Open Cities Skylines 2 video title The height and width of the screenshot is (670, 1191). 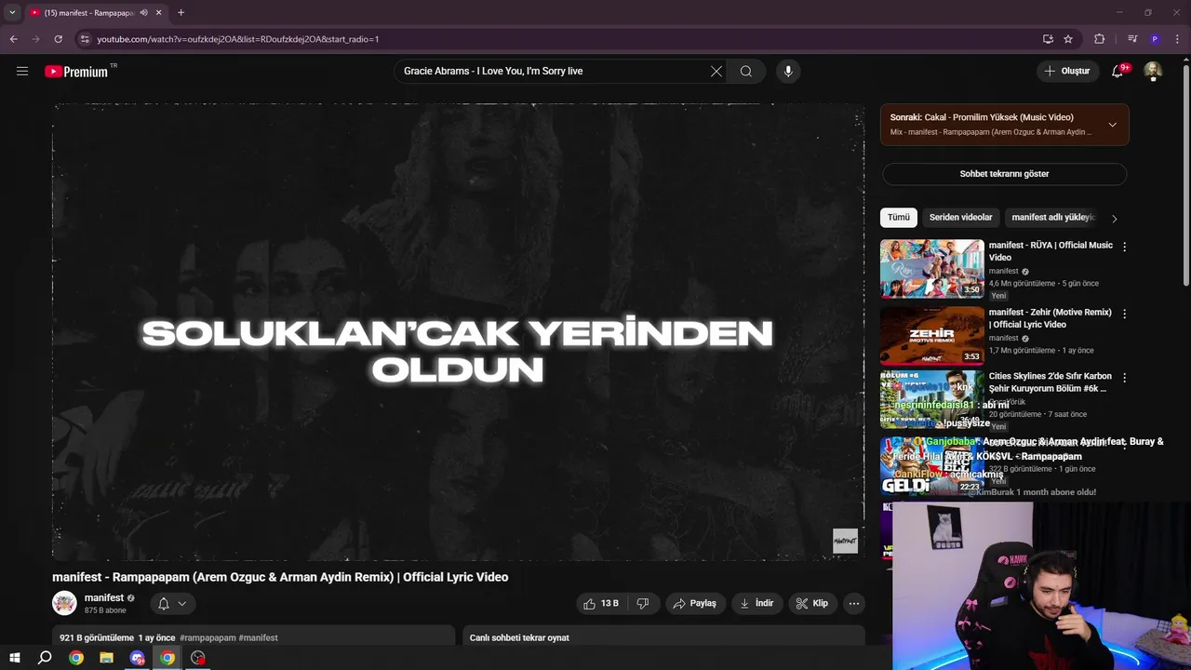[1050, 382]
